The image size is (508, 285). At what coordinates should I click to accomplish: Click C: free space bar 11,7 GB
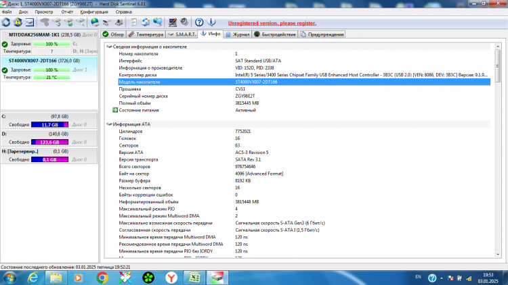click(x=49, y=125)
